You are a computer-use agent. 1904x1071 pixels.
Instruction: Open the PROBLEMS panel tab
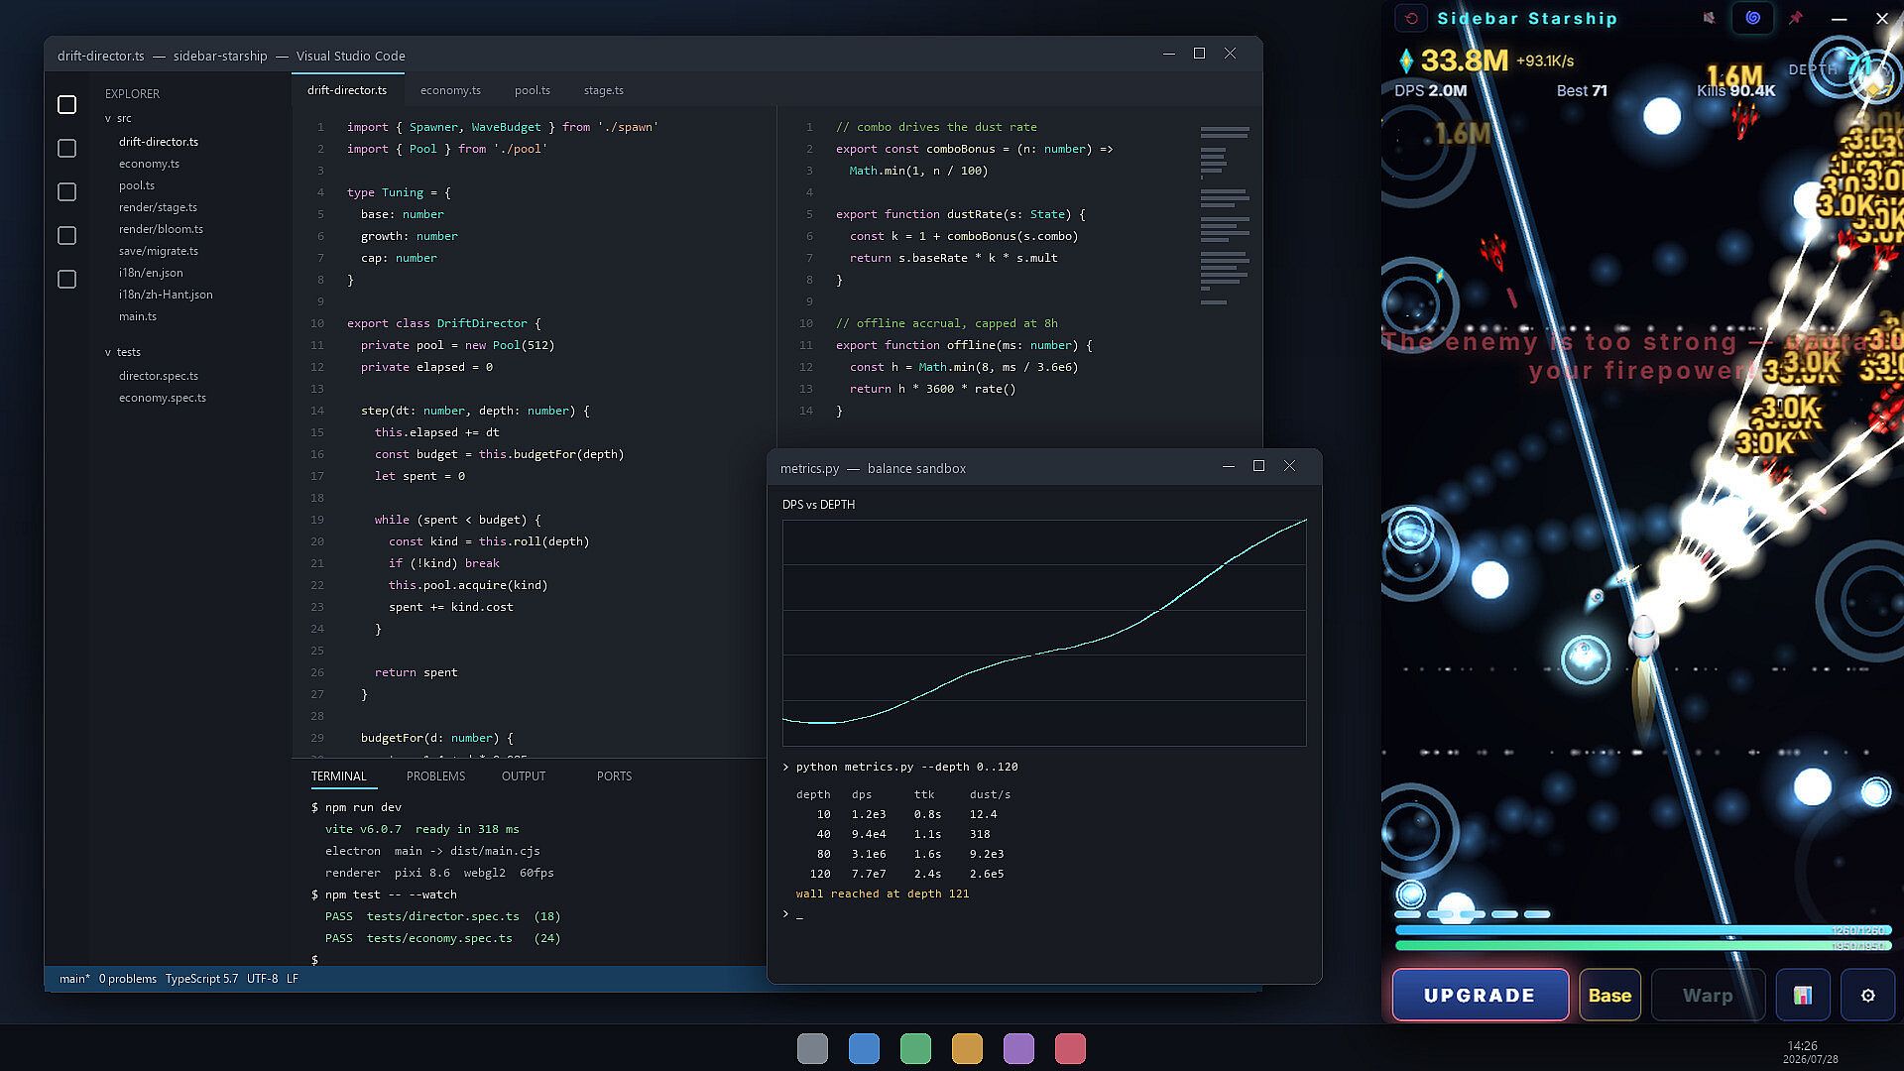click(x=435, y=776)
